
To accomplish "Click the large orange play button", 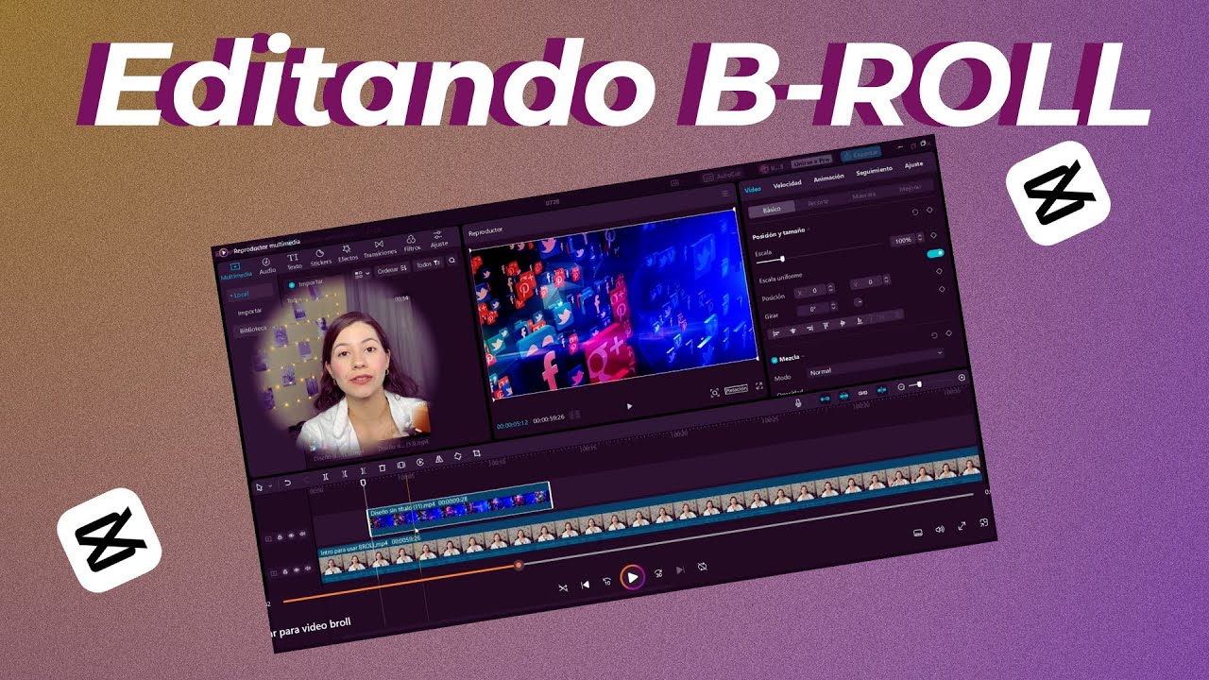I will [632, 577].
